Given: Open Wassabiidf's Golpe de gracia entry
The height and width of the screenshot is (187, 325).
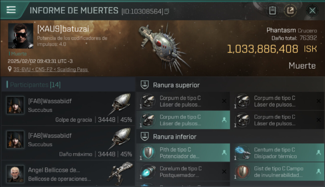Looking at the screenshot, I should tap(68, 108).
